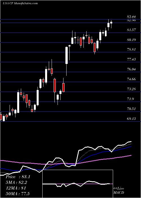Click the Live MACD label

coord(119,190)
